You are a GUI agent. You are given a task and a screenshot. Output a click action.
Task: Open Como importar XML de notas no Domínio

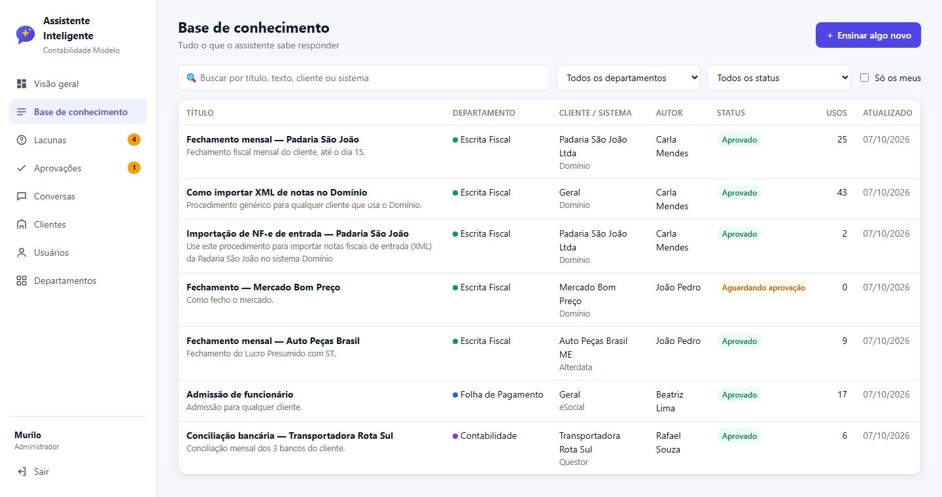pos(277,192)
